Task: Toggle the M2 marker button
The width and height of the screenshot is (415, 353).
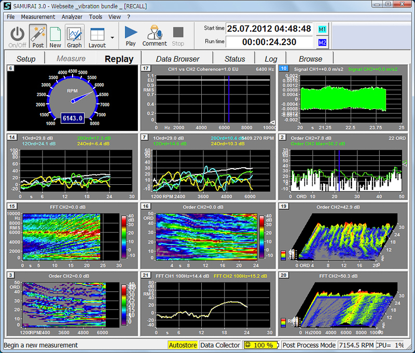Action: (x=322, y=43)
